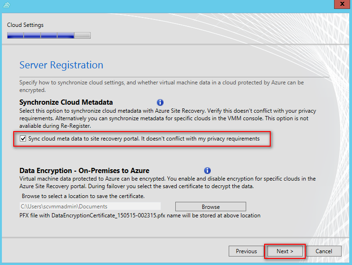Click the Server Registration page heading
The width and height of the screenshot is (352, 265).
click(x=61, y=65)
